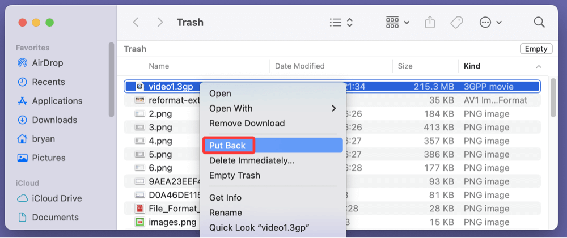Click the 215.3 MB size value
Screen dimensions: 567x238
pyautogui.click(x=434, y=87)
